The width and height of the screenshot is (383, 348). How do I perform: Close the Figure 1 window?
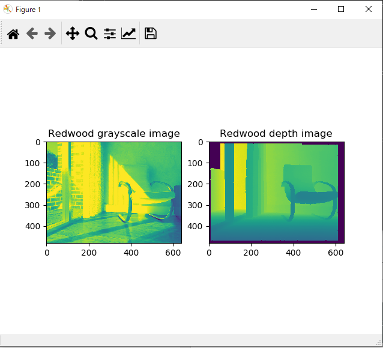[x=369, y=9]
